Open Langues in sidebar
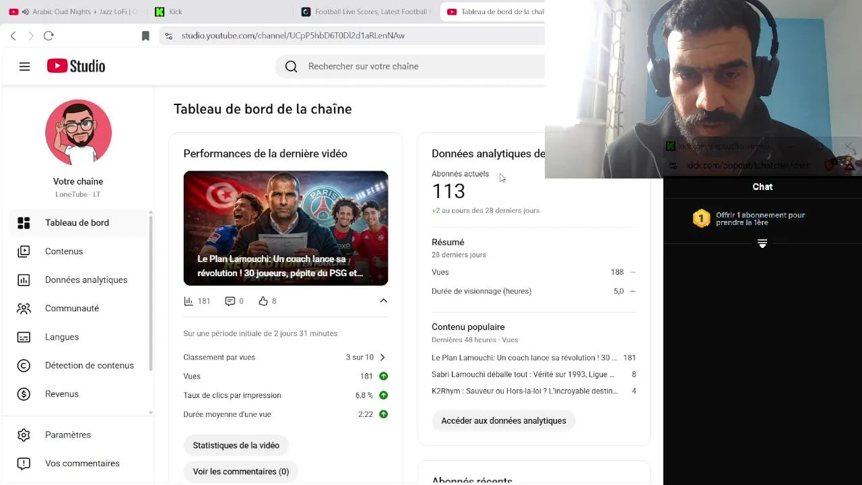 tap(78, 337)
